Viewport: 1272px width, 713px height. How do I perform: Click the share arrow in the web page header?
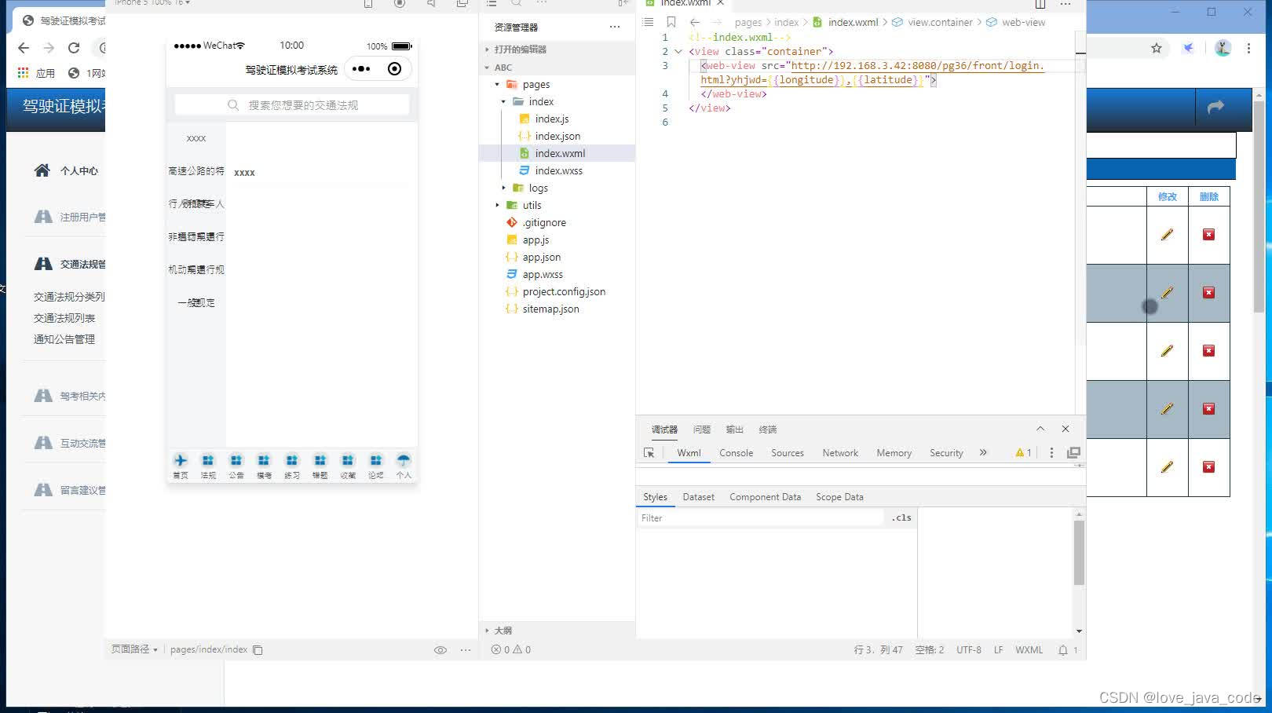pyautogui.click(x=1215, y=107)
